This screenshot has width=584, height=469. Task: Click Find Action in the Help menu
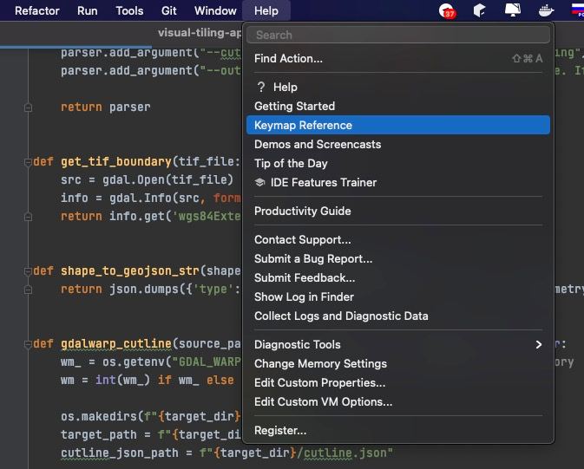288,58
